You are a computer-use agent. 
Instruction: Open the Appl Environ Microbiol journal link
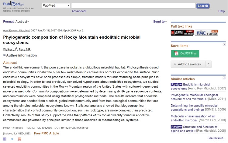tap(16, 30)
